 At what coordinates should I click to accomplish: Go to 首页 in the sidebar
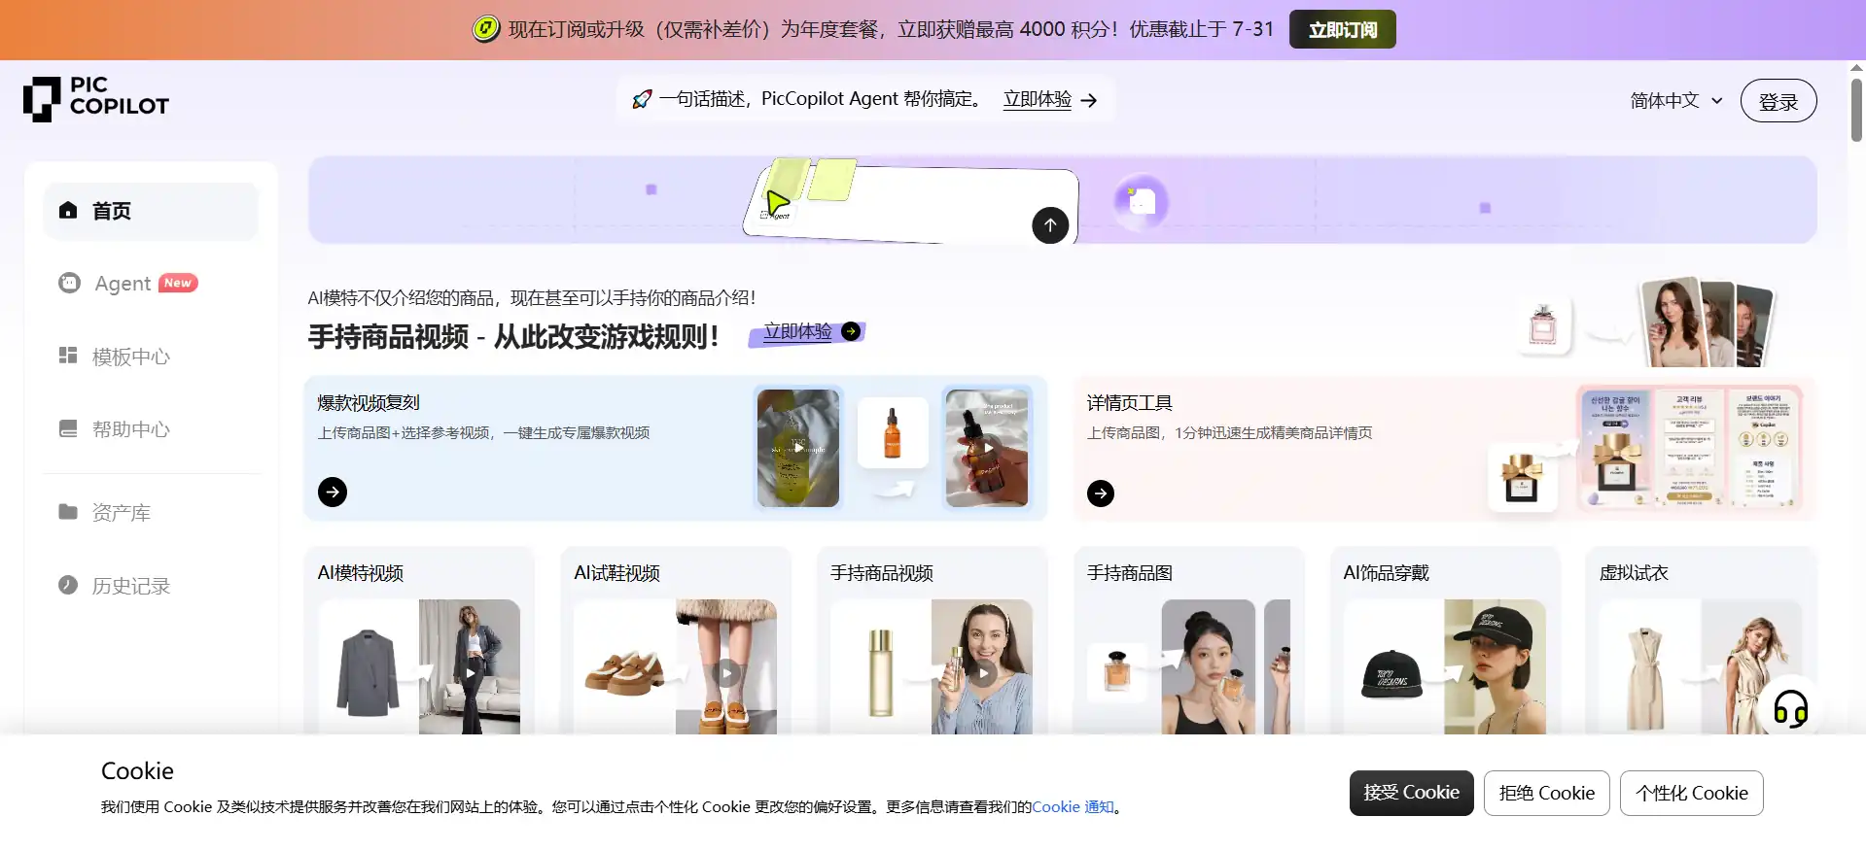click(x=151, y=211)
